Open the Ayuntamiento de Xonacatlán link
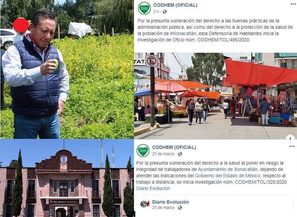 coord(227,169)
